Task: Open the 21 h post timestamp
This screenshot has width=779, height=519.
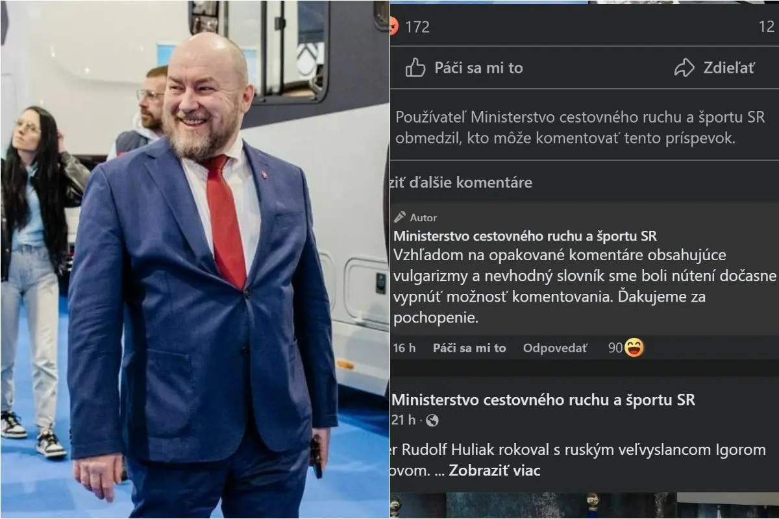Action: pos(404,420)
